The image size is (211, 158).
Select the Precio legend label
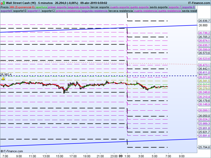coord(5,7)
